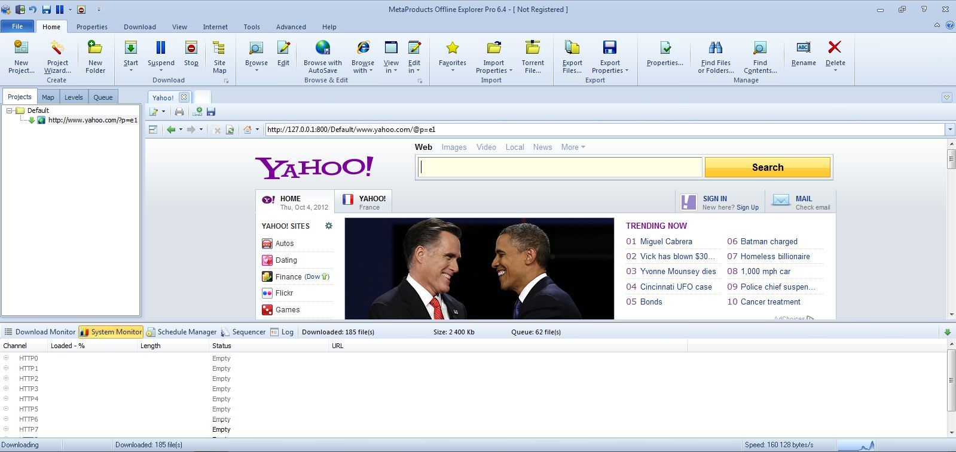Refresh the internal browser page
This screenshot has width=956, height=452.
(230, 130)
